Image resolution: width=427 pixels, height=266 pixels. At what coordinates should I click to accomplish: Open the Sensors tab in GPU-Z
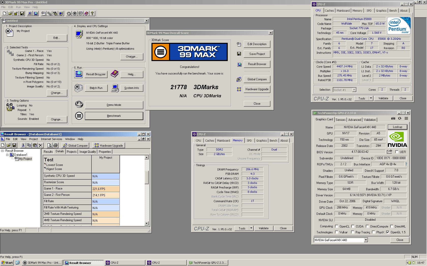tap(341, 120)
